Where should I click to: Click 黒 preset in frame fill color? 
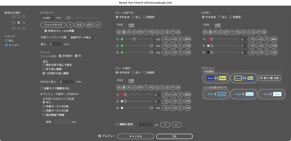124,32
